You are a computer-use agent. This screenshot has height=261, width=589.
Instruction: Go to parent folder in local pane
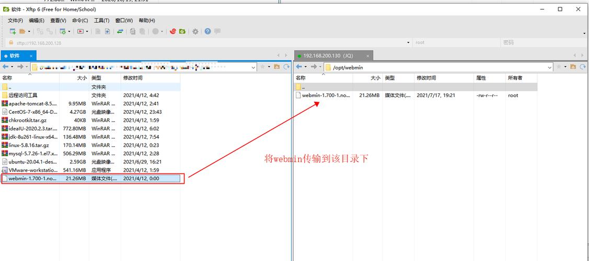(277, 67)
